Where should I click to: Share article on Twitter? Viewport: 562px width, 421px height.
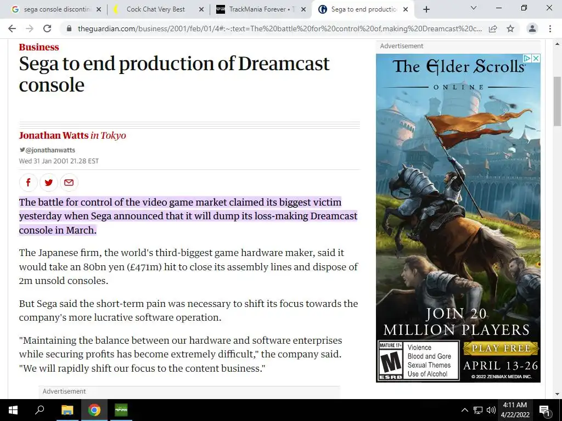click(49, 183)
